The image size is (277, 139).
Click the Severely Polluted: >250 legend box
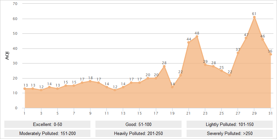[230, 133]
